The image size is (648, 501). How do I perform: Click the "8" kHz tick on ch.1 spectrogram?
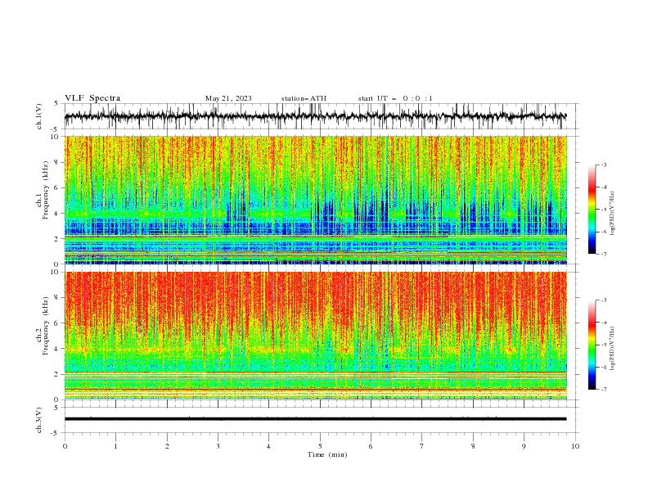(x=57, y=162)
